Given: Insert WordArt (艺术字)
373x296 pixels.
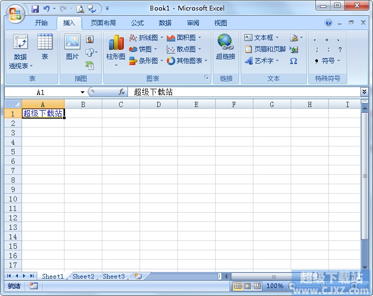Looking at the screenshot, I should (261, 61).
